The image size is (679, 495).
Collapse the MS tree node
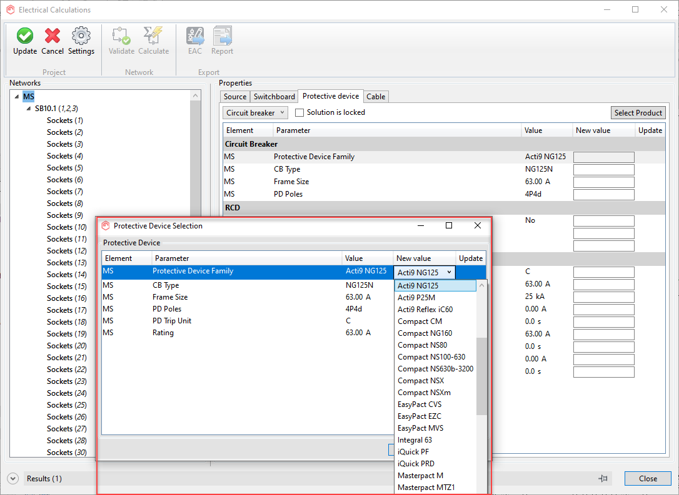tap(17, 97)
